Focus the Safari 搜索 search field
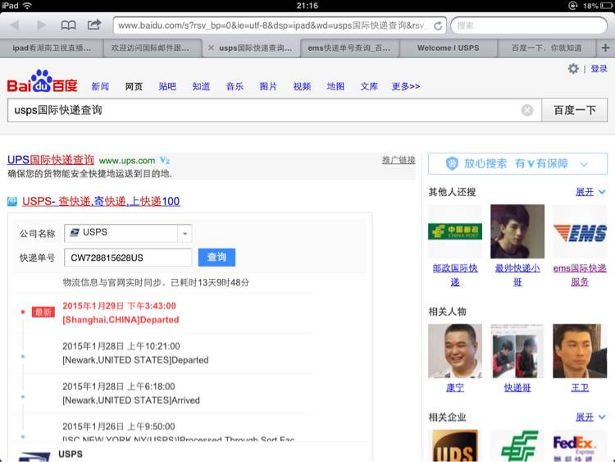The height and width of the screenshot is (462, 615). [529, 25]
